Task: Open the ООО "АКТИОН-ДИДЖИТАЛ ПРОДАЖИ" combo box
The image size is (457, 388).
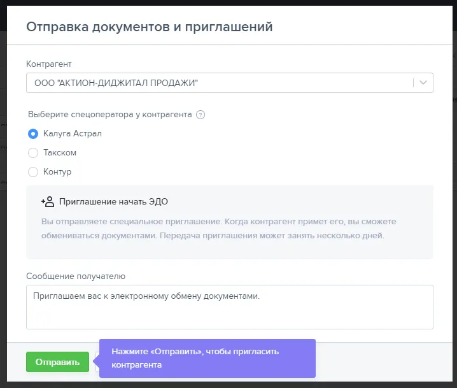Action: click(x=230, y=83)
